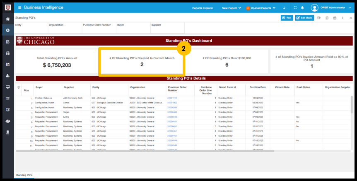Click the Run button

[x=287, y=18]
